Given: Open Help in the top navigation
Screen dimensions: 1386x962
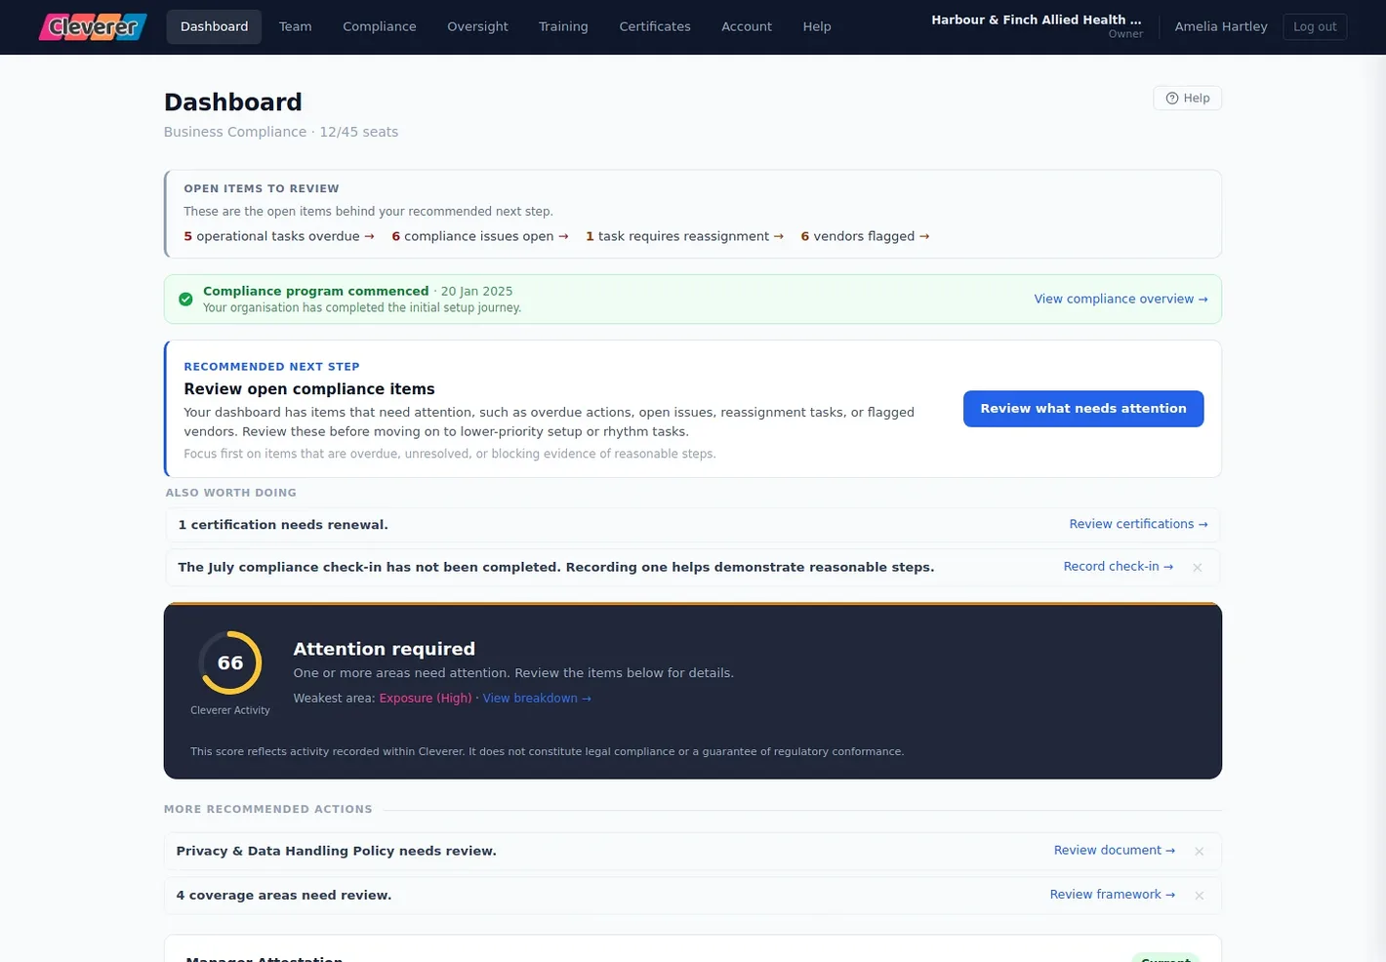Looking at the screenshot, I should pos(817,26).
